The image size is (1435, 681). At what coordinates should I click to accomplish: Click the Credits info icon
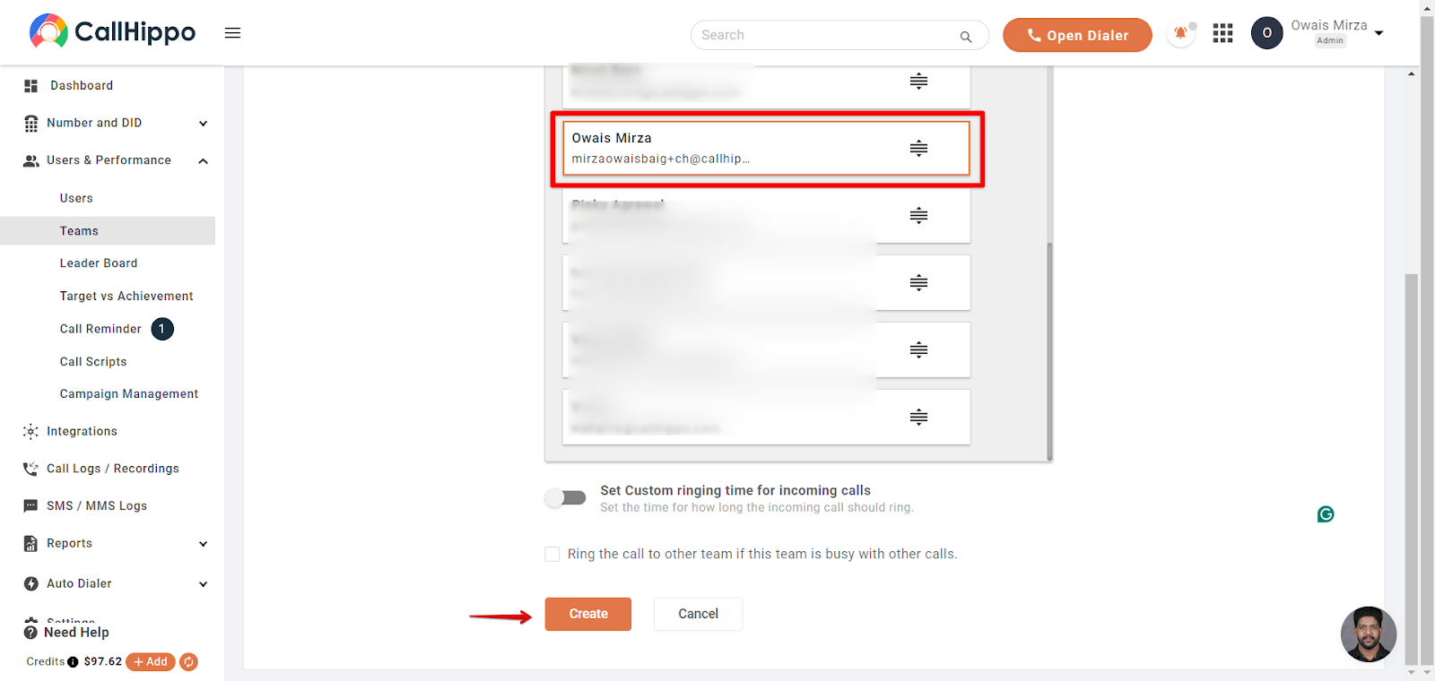pos(73,662)
